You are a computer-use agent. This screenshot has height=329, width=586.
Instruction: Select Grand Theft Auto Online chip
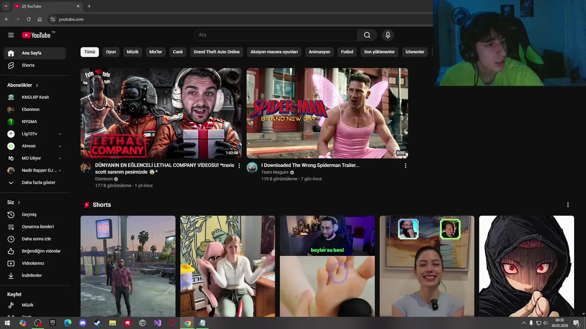click(217, 52)
